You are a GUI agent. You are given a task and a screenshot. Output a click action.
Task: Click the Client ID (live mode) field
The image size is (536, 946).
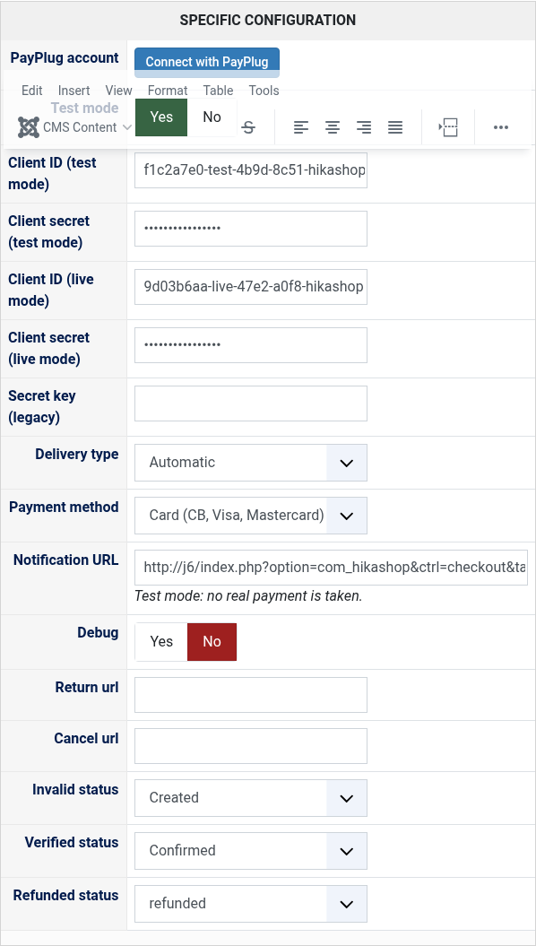[x=251, y=287]
